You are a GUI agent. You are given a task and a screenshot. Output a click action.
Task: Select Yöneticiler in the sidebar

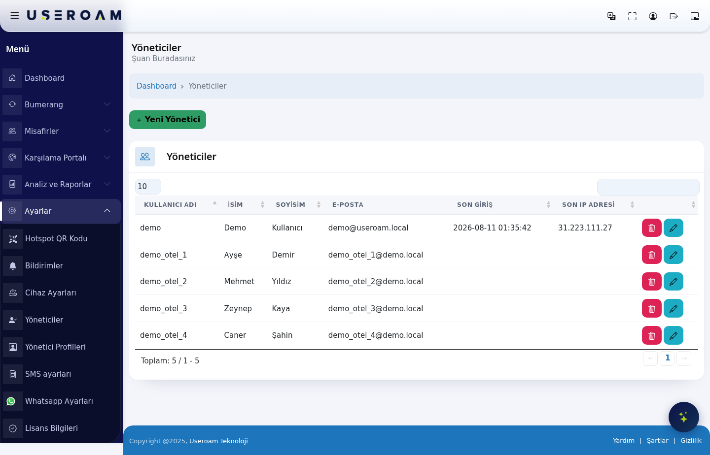(61, 320)
